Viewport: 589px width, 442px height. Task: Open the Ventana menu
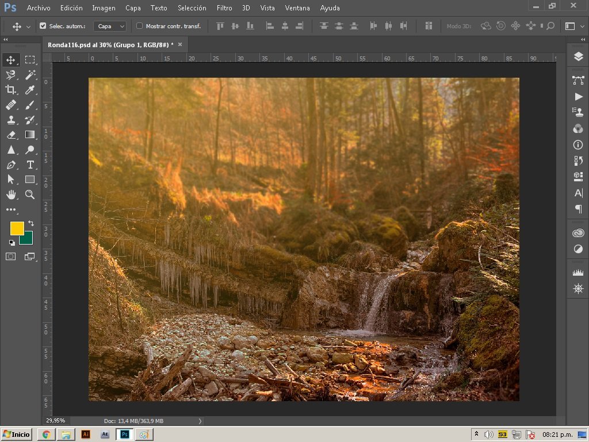coord(297,8)
